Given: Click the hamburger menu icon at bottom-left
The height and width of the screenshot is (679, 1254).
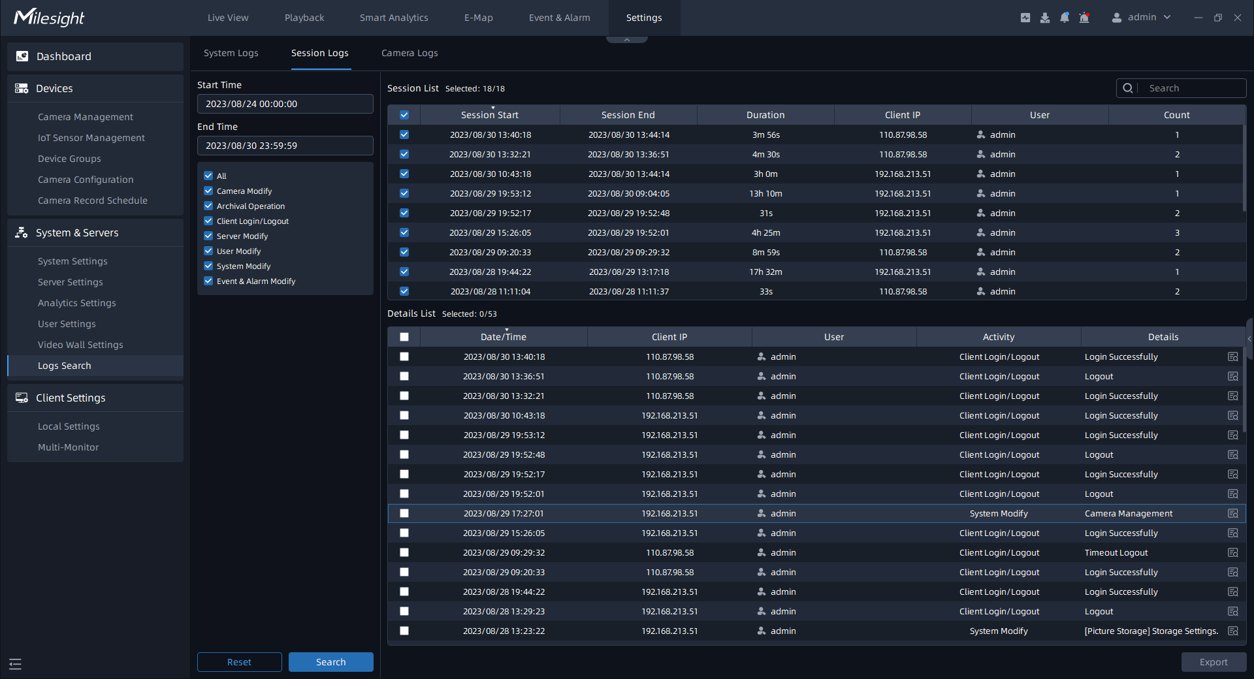Looking at the screenshot, I should point(16,664).
